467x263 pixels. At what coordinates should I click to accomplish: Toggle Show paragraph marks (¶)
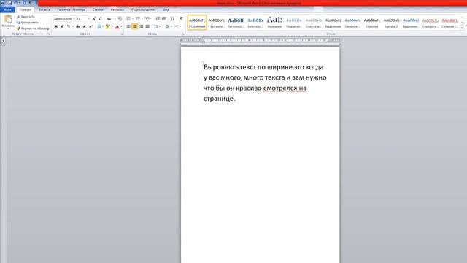(181, 19)
